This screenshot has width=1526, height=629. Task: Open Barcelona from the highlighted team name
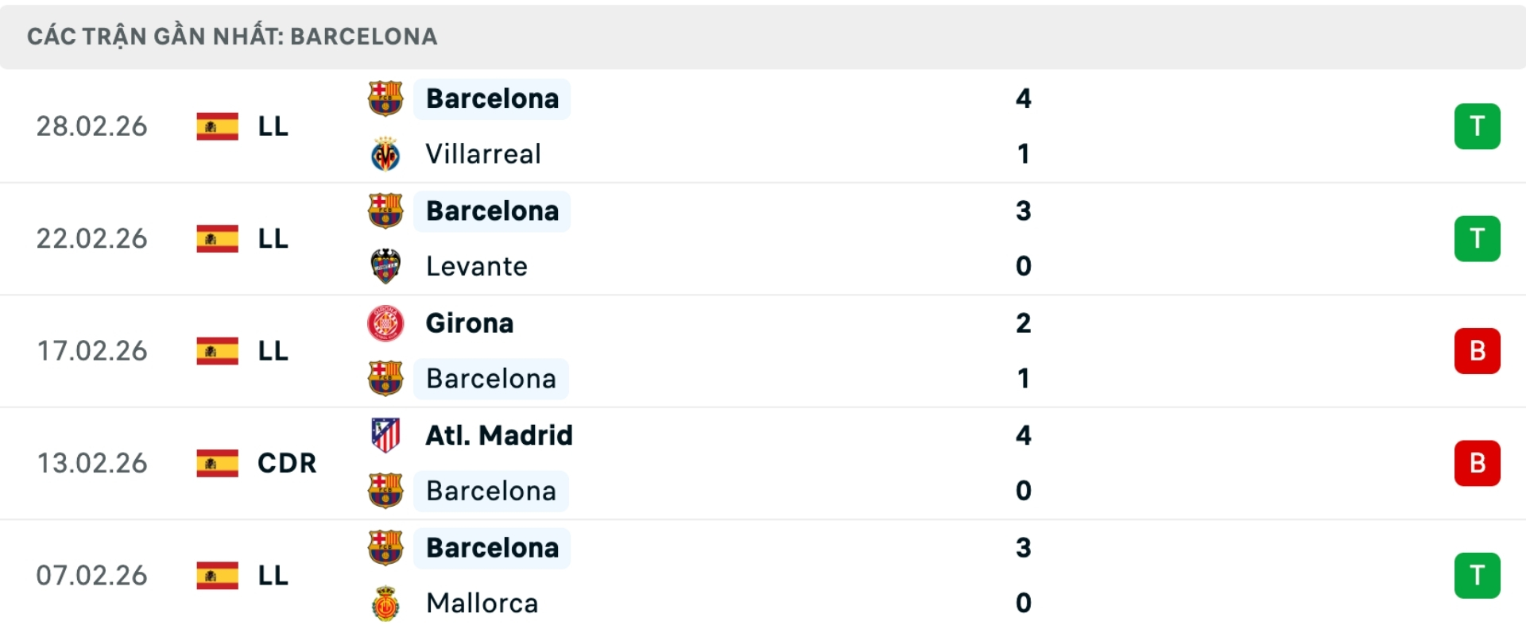[x=492, y=98]
